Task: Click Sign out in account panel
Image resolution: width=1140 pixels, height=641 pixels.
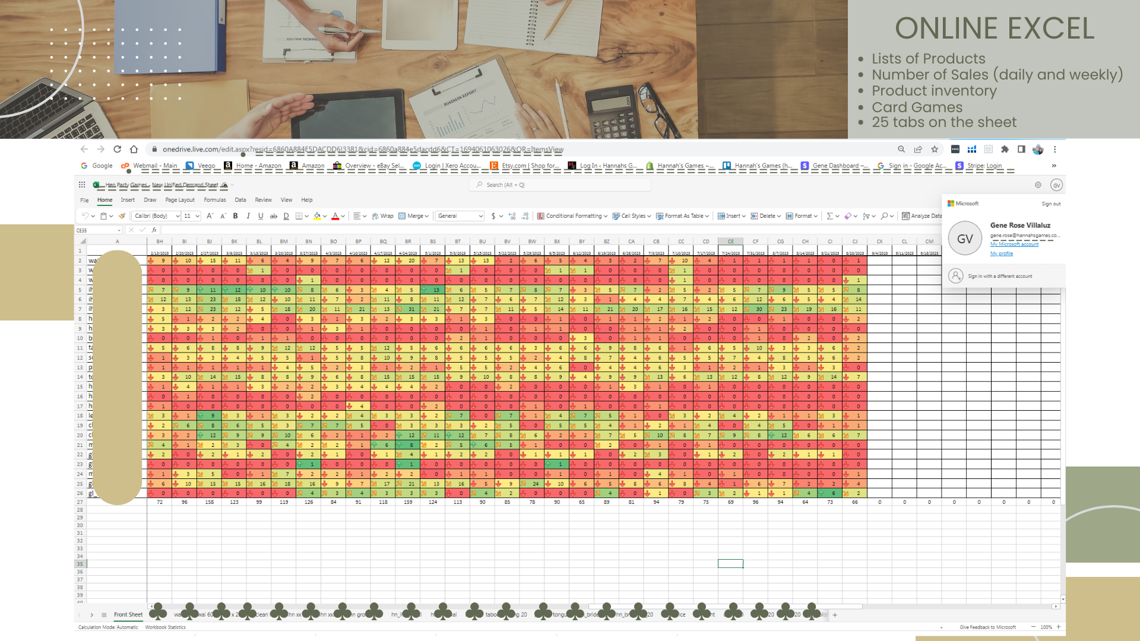Action: [x=1050, y=204]
